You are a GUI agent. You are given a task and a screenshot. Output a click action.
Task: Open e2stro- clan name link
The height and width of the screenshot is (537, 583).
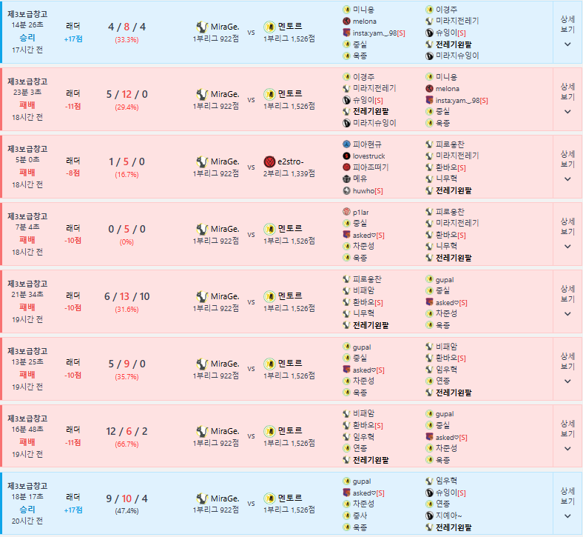(x=291, y=161)
